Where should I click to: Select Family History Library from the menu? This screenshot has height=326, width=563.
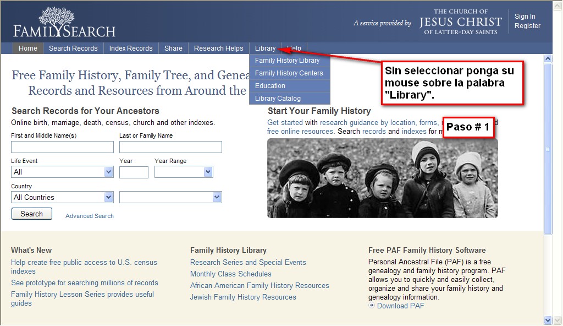click(x=287, y=61)
